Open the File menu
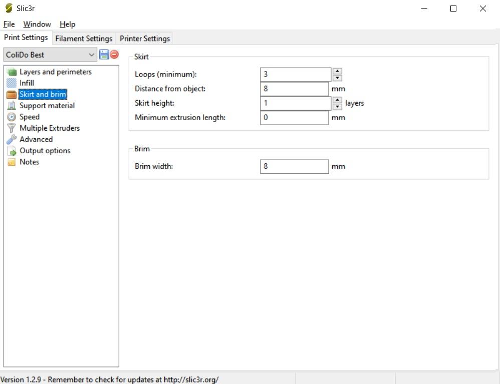The image size is (500, 384). click(x=9, y=24)
